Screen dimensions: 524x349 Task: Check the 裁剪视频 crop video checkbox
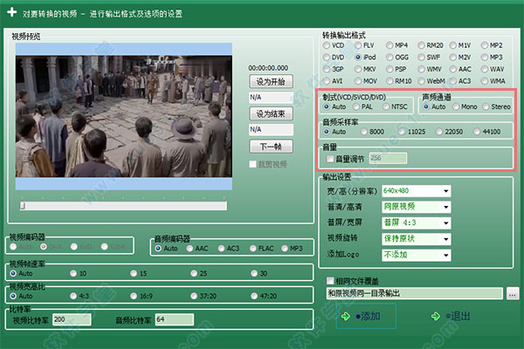click(253, 164)
